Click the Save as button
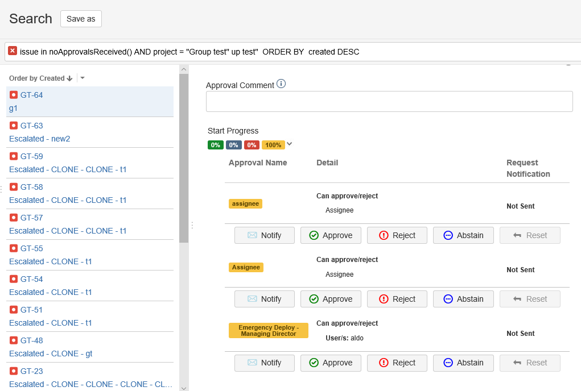 tap(81, 19)
